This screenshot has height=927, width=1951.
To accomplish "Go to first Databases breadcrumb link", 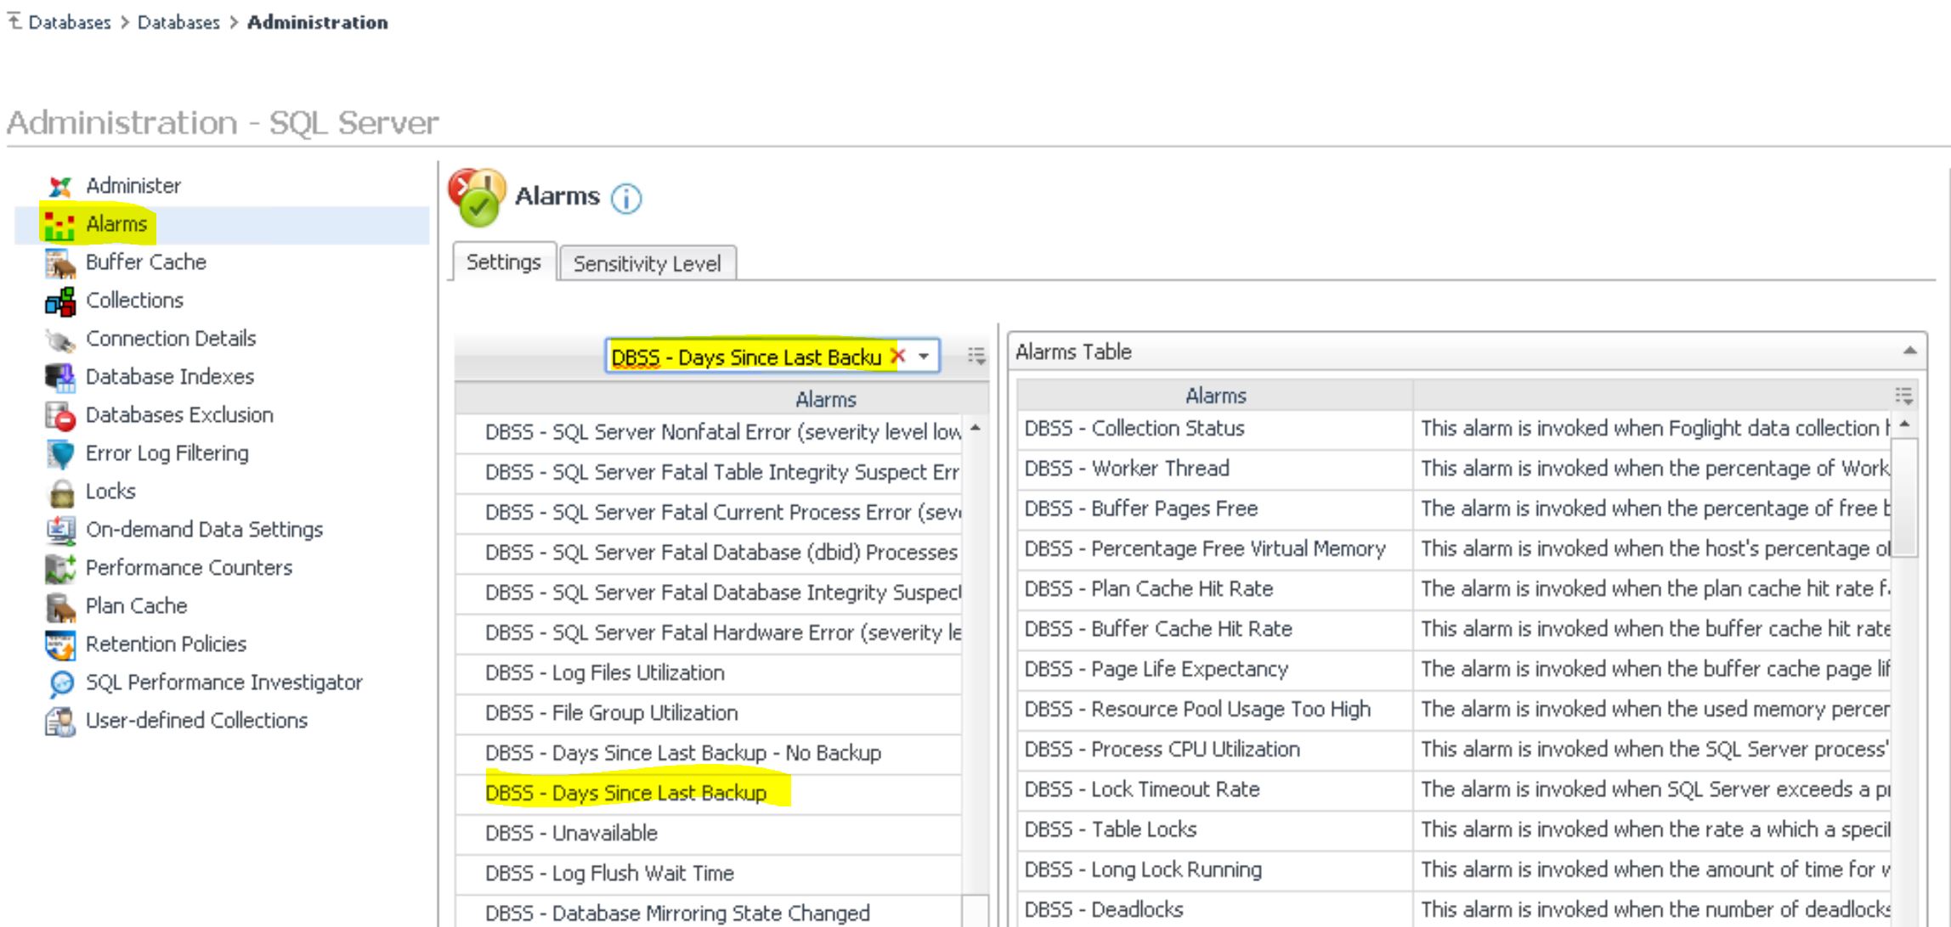I will pyautogui.click(x=70, y=22).
